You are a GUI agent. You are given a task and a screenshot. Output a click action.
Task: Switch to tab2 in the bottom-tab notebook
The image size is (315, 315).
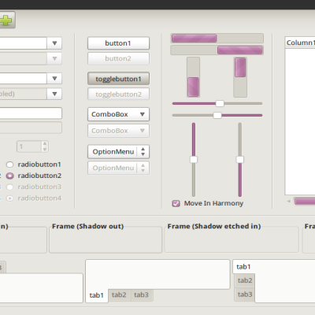(x=119, y=295)
